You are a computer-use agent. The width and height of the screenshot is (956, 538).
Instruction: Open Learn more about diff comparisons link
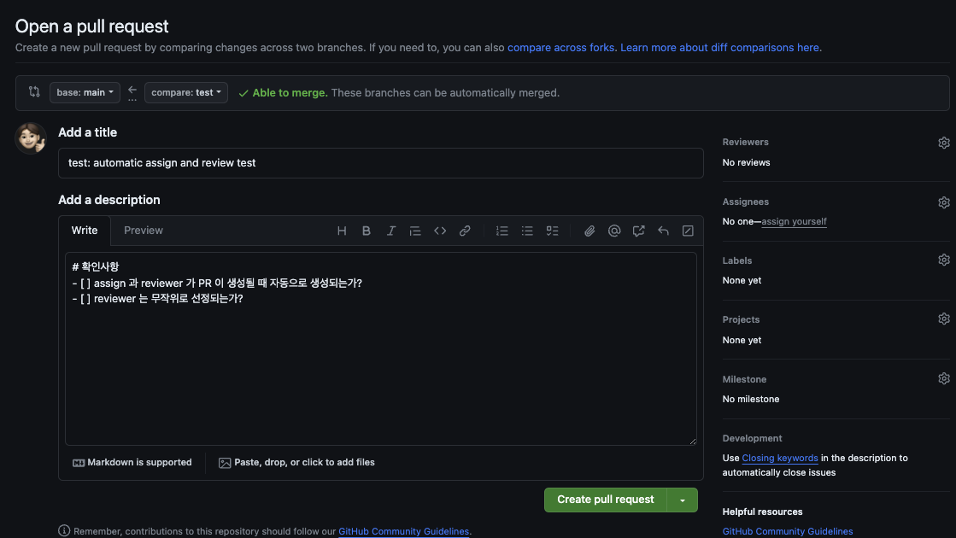(719, 48)
